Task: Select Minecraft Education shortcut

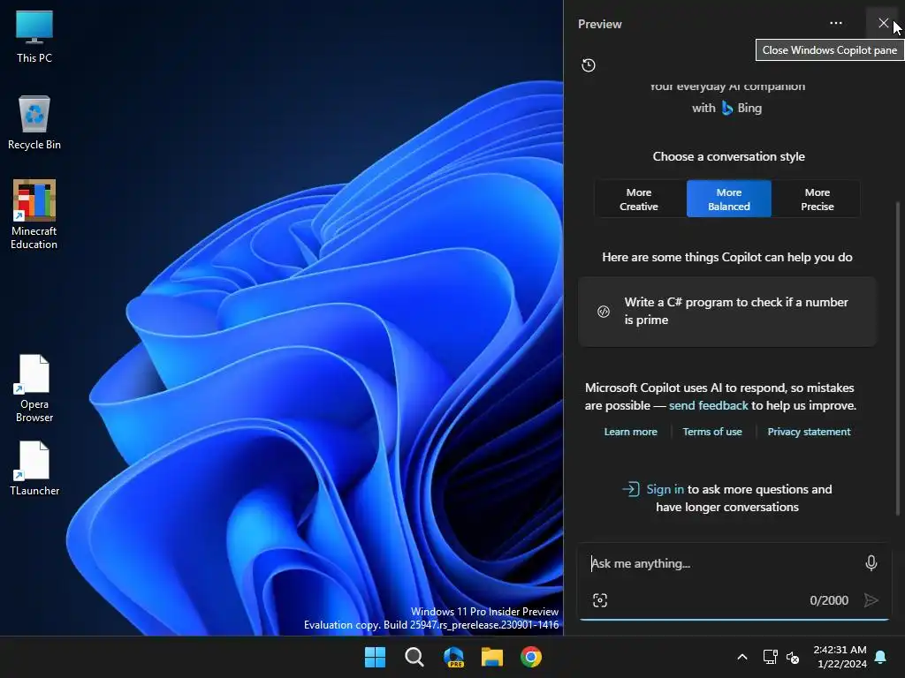Action: tap(34, 215)
